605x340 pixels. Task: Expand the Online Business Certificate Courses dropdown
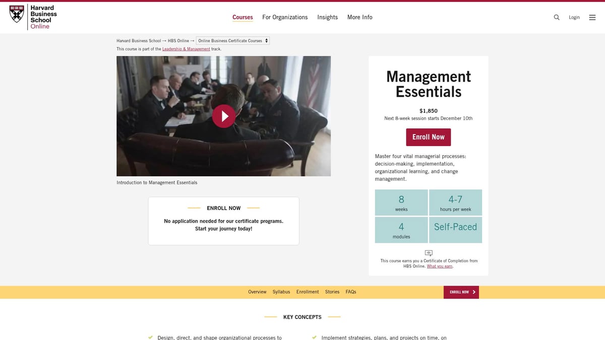click(233, 41)
